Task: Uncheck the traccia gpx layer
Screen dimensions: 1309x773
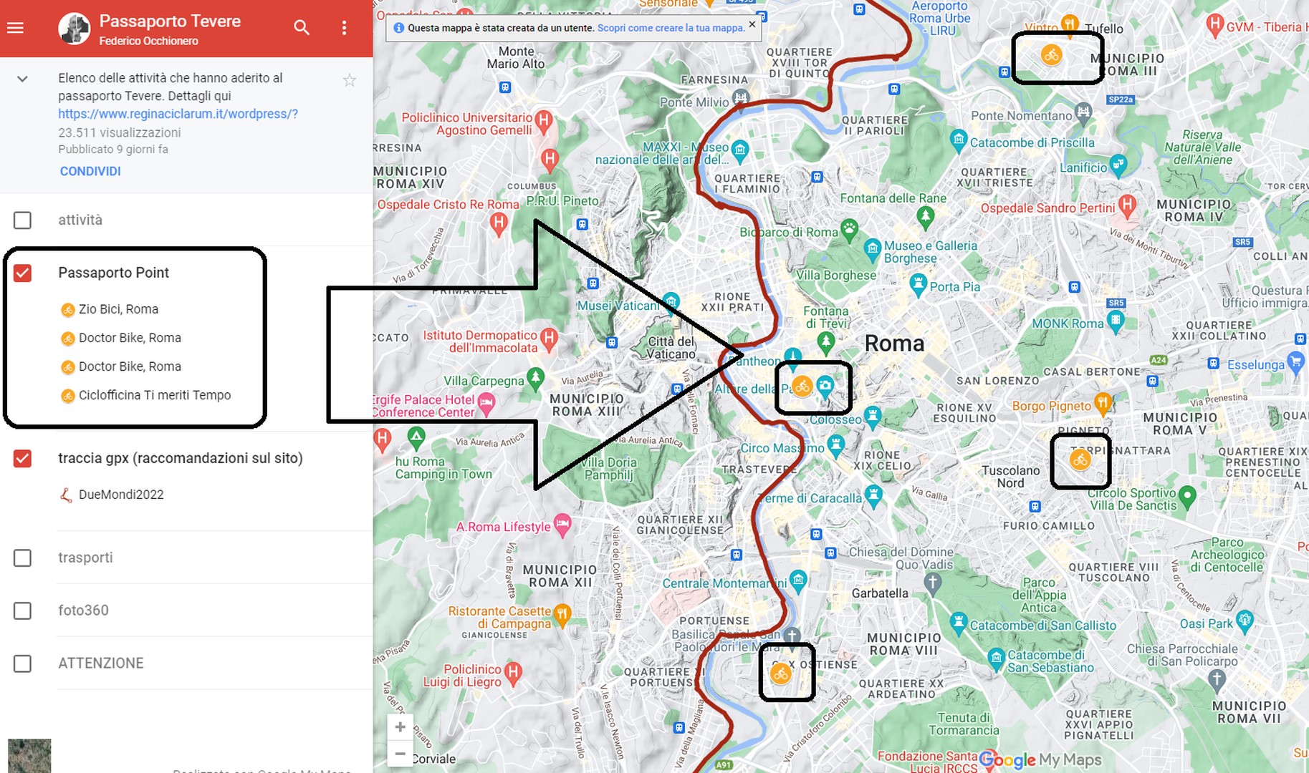Action: 22,458
